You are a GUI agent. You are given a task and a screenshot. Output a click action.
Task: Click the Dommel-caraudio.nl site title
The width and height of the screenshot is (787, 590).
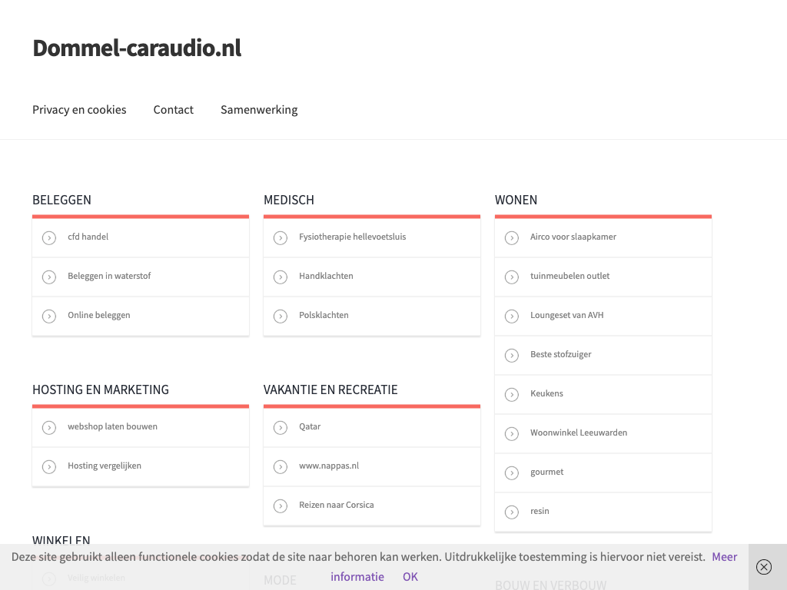[x=137, y=48]
